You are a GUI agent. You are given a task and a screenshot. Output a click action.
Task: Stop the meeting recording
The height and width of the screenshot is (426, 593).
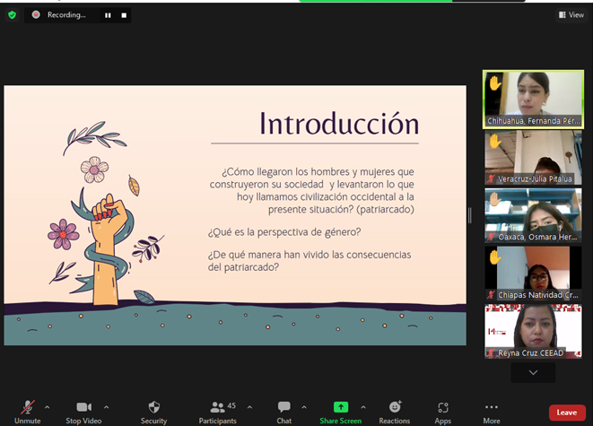pyautogui.click(x=124, y=15)
